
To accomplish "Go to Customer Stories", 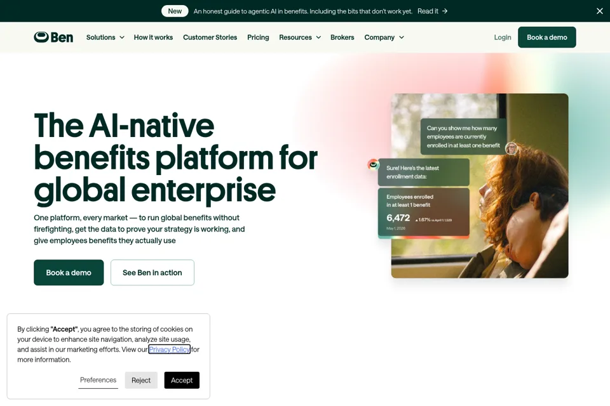I will [210, 37].
